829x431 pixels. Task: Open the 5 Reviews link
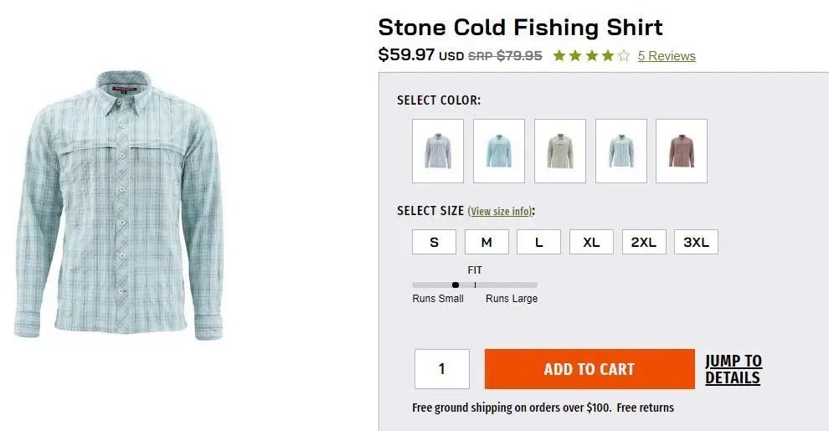coord(667,56)
